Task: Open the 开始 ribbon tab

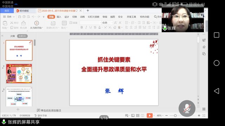Action: click(x=51, y=17)
